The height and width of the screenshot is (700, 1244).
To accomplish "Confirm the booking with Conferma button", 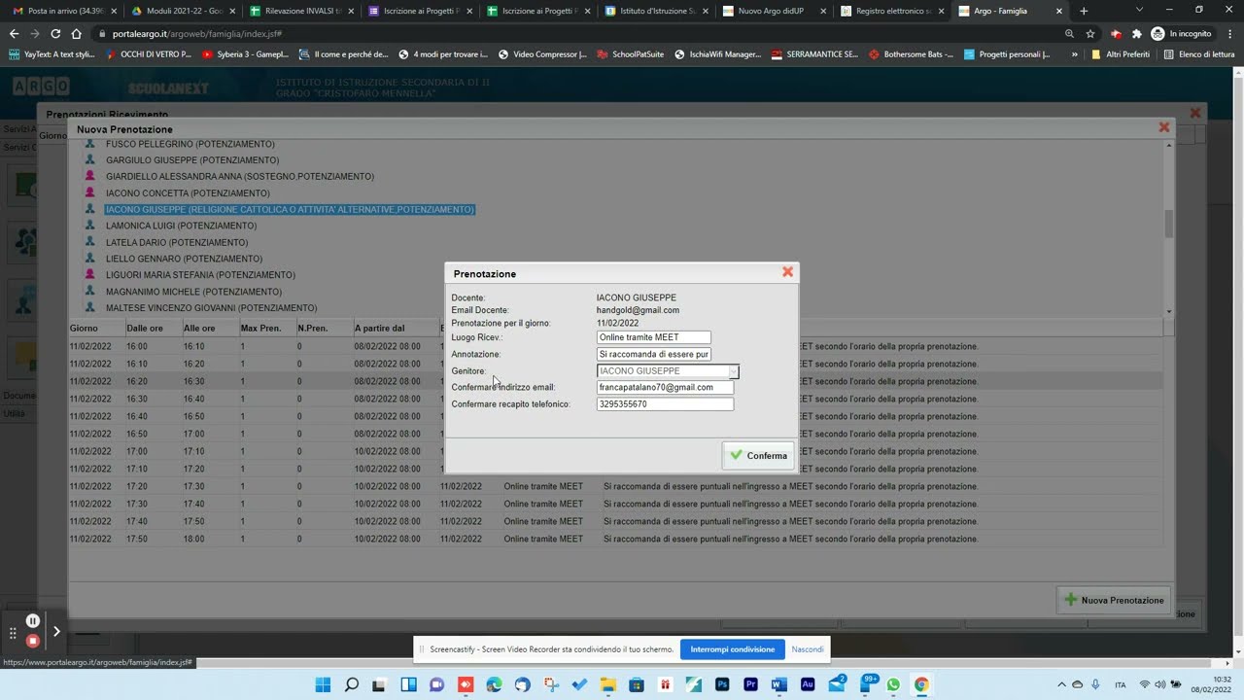I will click(x=758, y=455).
